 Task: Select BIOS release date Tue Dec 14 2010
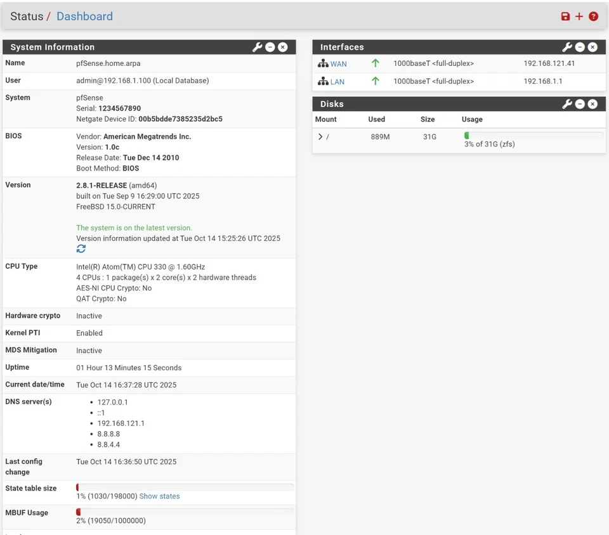[151, 157]
